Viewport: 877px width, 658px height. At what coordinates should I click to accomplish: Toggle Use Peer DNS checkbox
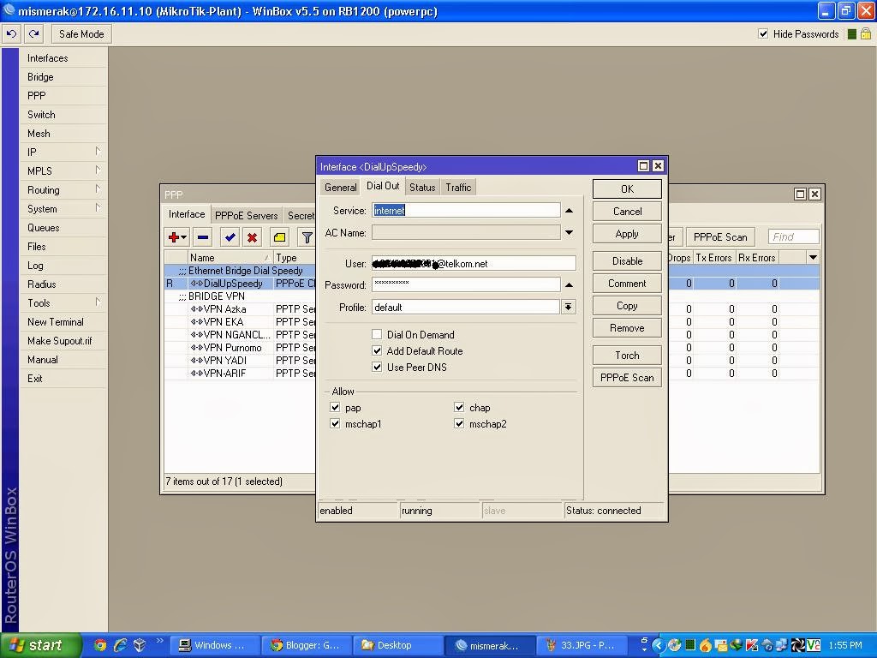(377, 367)
